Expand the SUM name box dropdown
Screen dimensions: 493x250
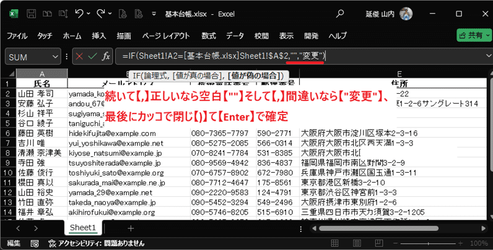pyautogui.click(x=56, y=57)
